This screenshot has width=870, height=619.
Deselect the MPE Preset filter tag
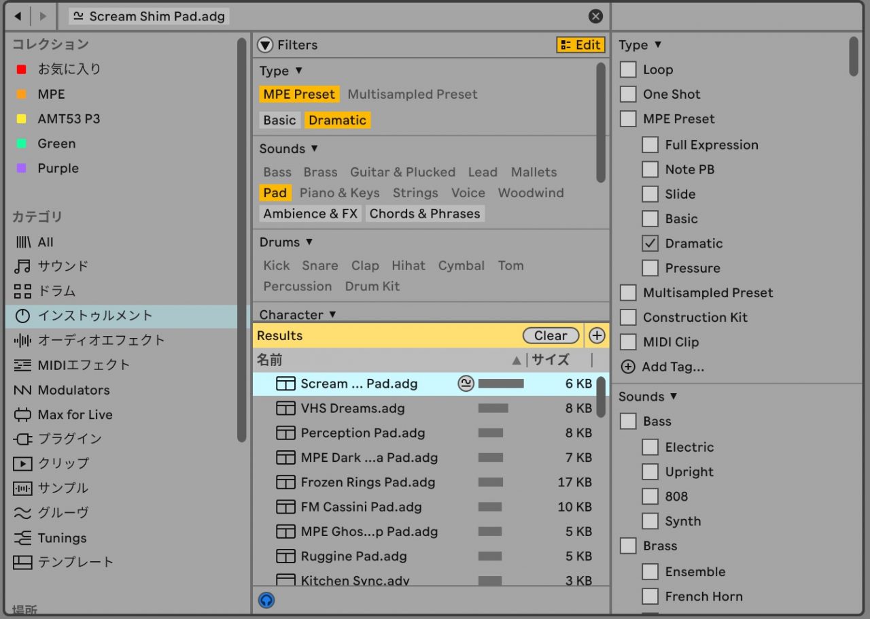299,94
